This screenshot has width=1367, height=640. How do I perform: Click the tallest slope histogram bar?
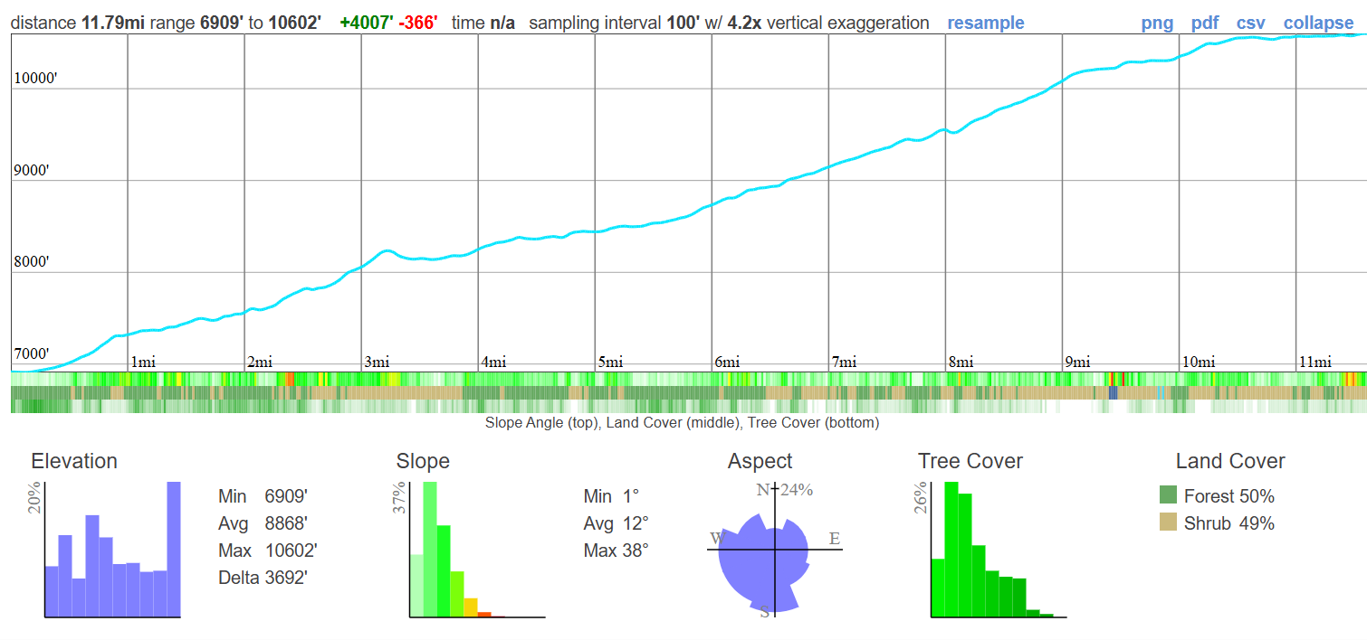point(430,550)
